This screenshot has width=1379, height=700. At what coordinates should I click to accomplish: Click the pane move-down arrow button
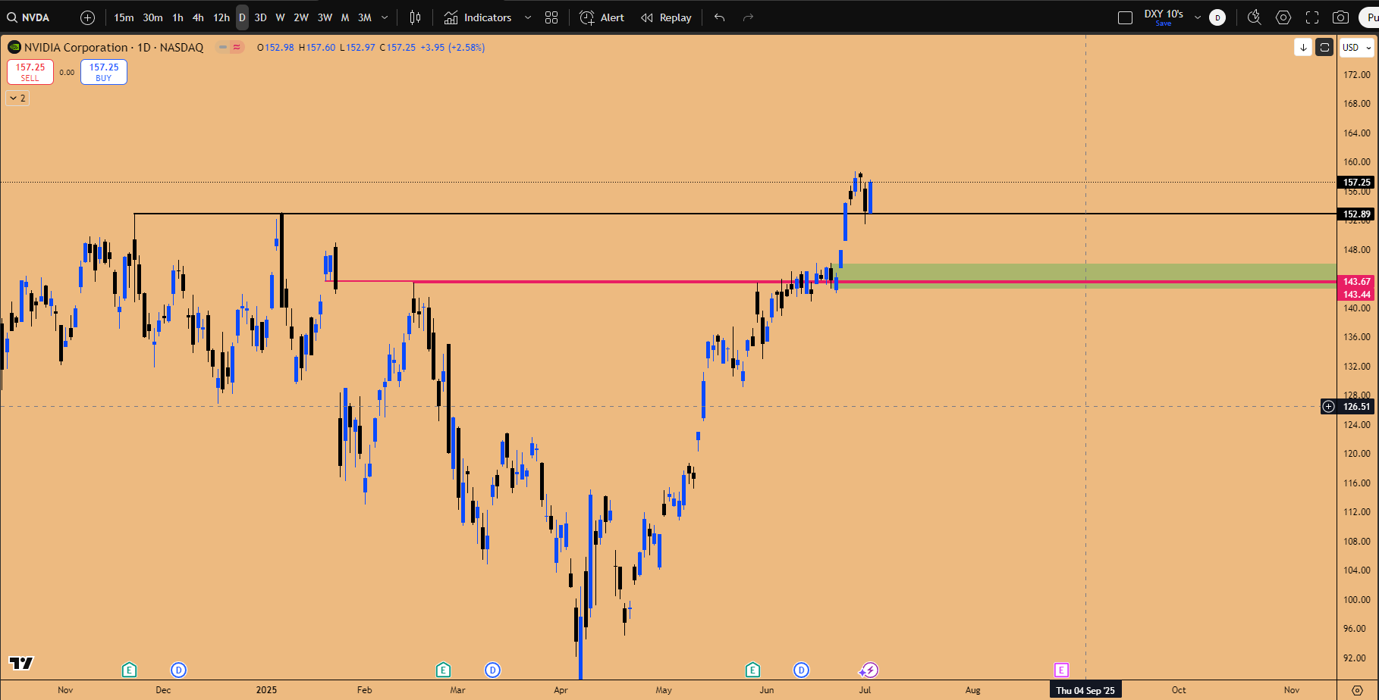coord(1303,47)
